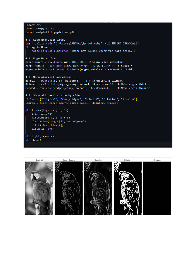Click the plt.show() line
Screen dimensions: 196x262
point(33,140)
